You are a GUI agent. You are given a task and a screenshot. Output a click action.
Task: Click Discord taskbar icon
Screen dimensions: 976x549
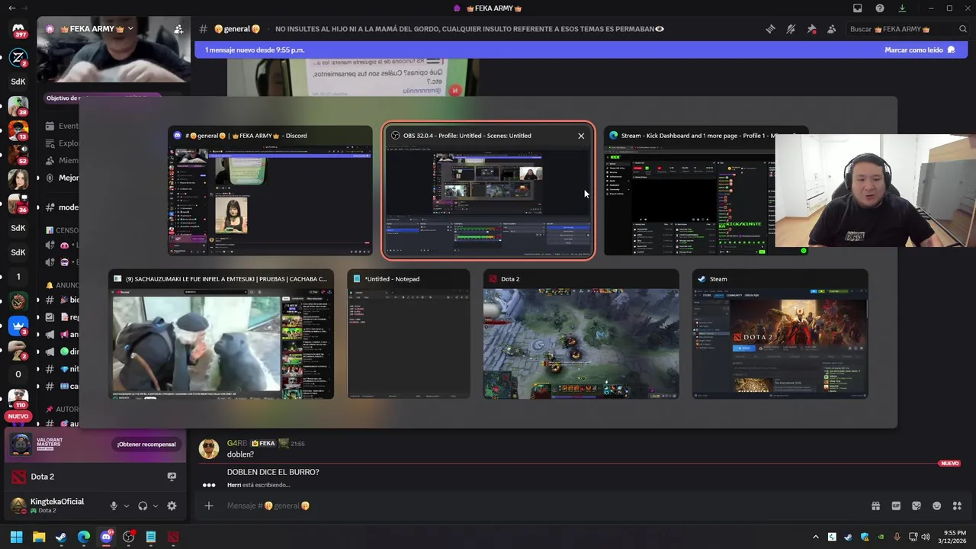(x=106, y=537)
